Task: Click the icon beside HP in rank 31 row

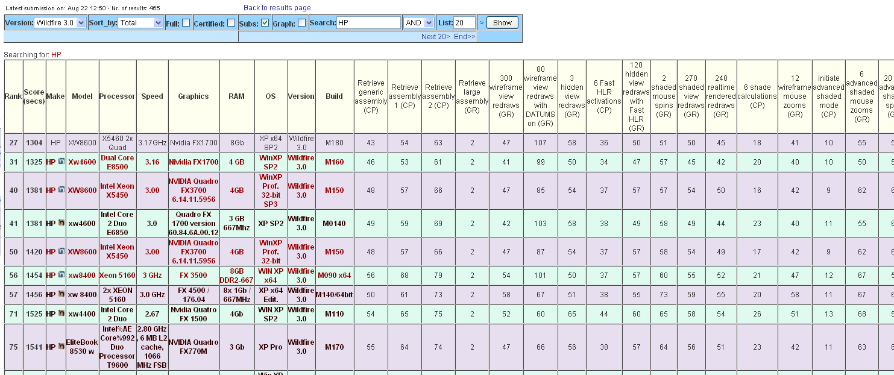Action: [x=61, y=162]
